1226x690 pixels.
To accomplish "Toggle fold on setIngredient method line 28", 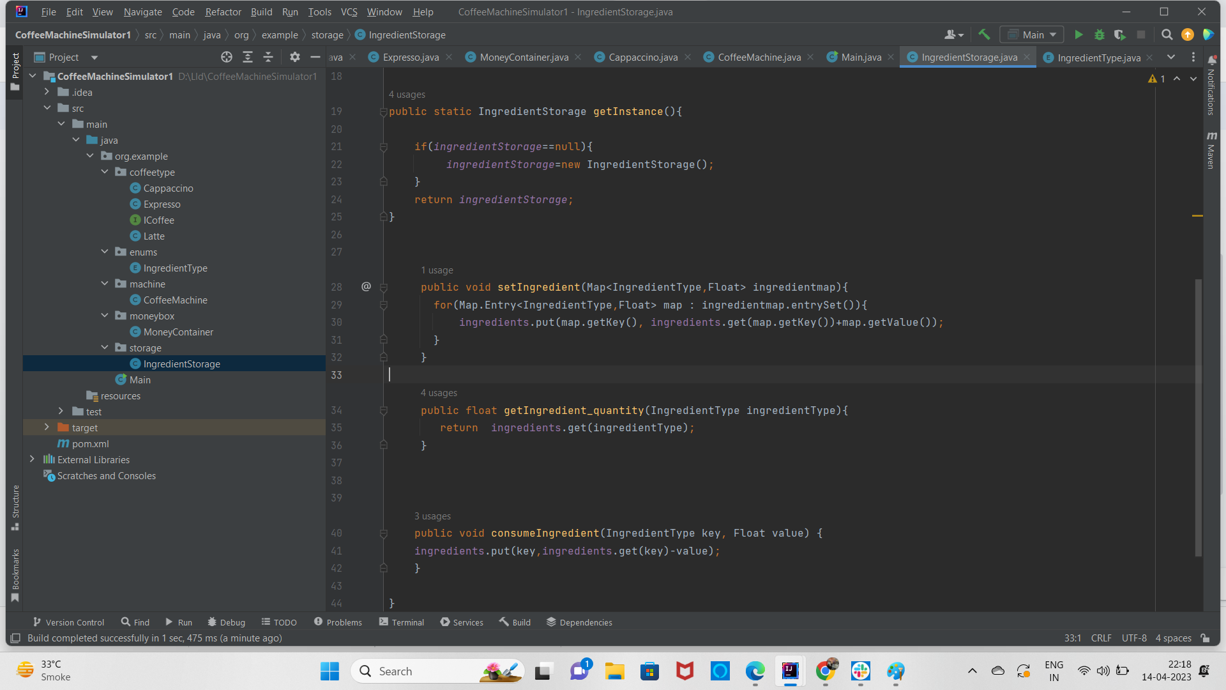I will 383,288.
